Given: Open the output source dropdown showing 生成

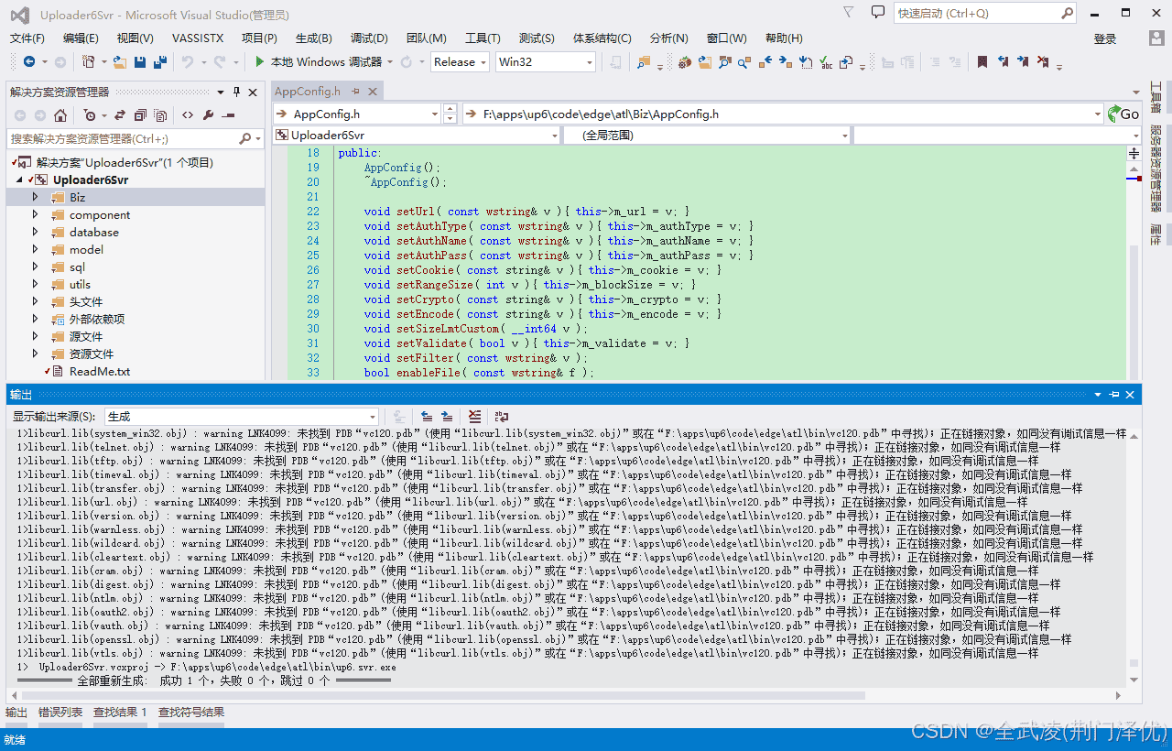Looking at the screenshot, I should coord(241,417).
